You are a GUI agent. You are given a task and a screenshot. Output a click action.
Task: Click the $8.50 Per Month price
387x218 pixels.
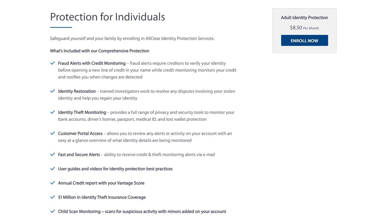coord(304,28)
